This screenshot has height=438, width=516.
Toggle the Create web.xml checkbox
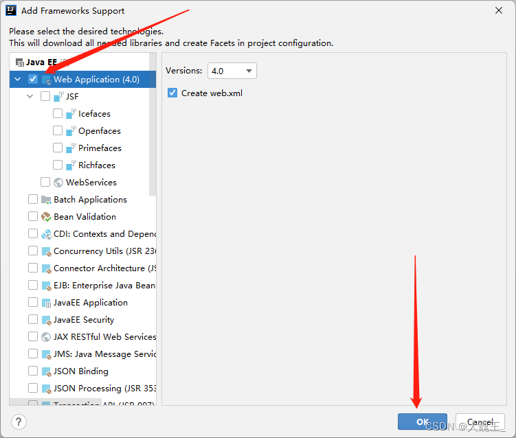172,93
